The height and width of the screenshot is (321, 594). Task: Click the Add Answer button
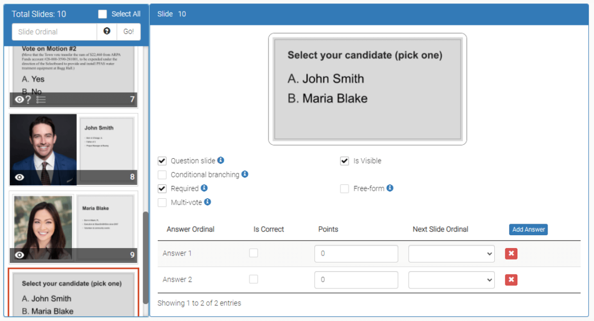point(528,229)
